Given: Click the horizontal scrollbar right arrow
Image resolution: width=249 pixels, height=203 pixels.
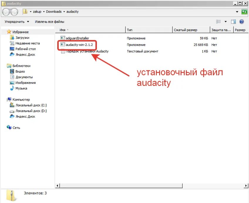Looking at the screenshot, I should pyautogui.click(x=246, y=186).
